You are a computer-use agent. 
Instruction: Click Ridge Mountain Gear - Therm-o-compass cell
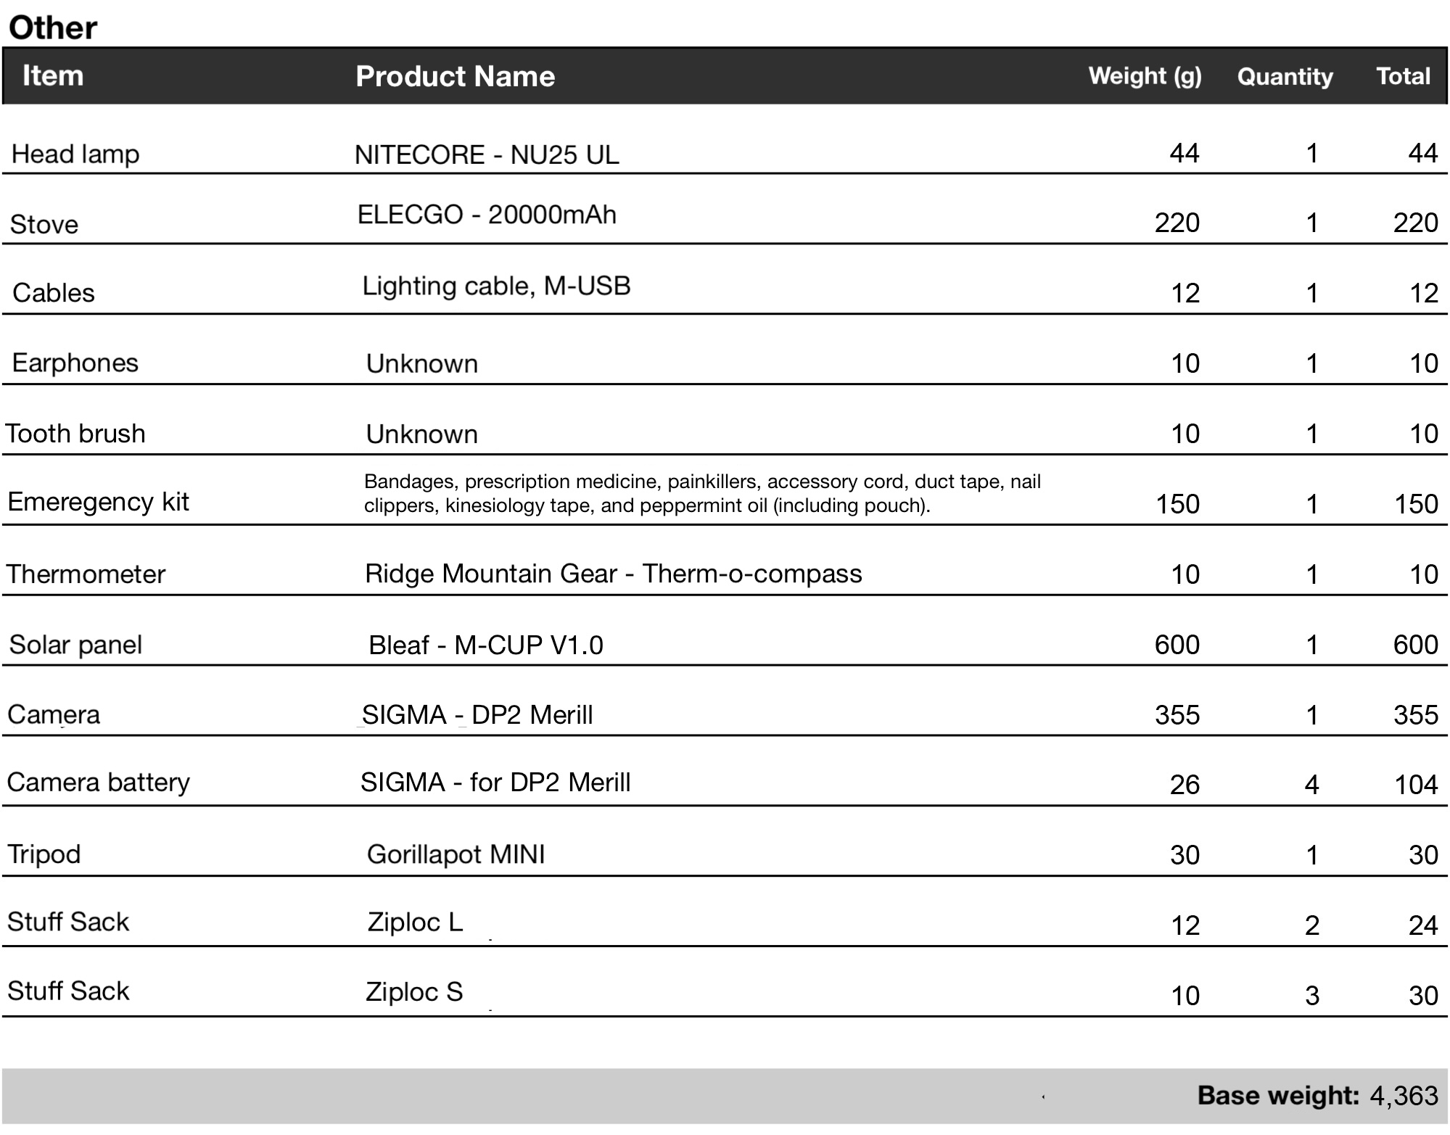pyautogui.click(x=613, y=574)
